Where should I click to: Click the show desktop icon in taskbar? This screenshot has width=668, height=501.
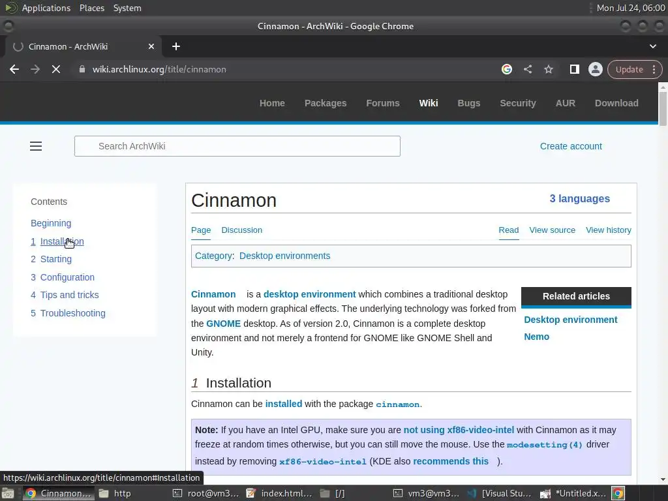pyautogui.click(x=8, y=493)
